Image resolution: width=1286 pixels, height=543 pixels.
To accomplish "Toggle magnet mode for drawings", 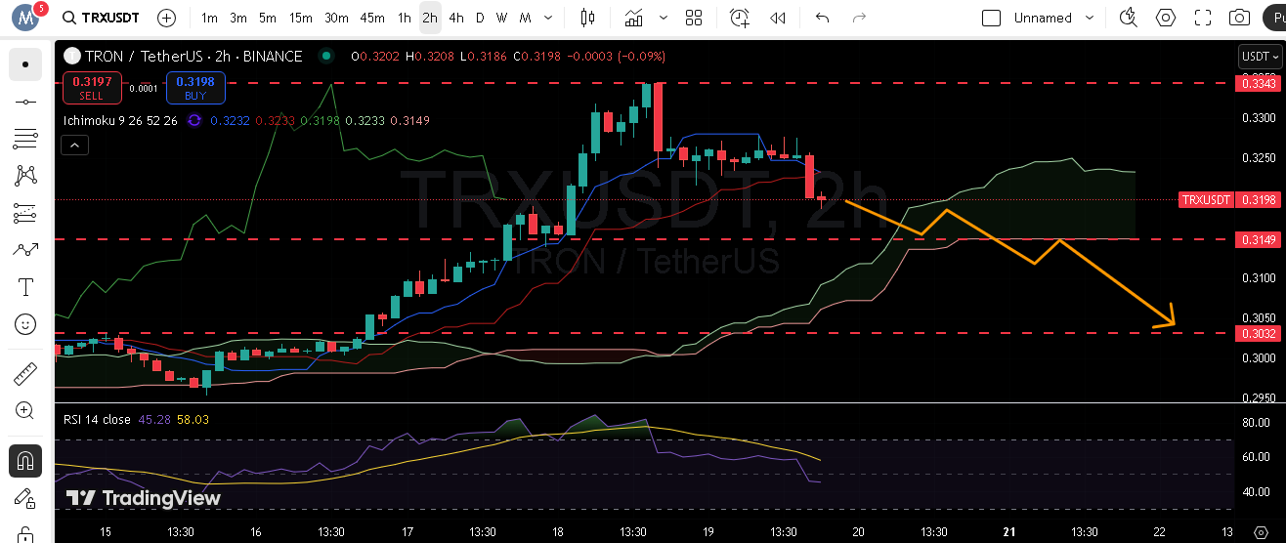I will (25, 460).
